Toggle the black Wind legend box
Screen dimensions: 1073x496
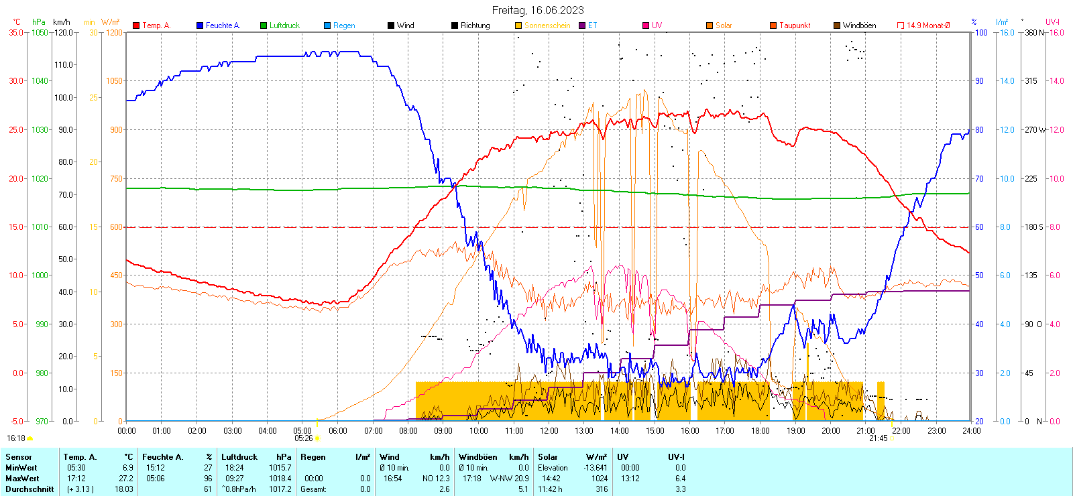(391, 25)
